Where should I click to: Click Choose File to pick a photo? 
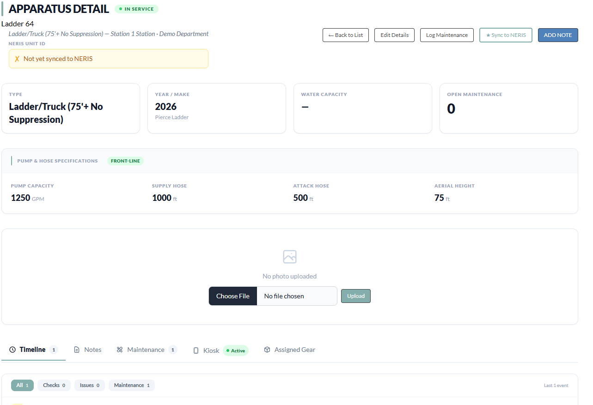(x=233, y=296)
